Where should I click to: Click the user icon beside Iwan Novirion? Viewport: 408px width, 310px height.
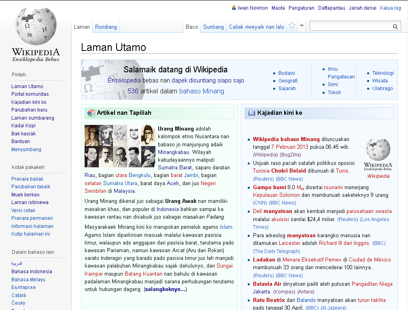click(x=234, y=8)
